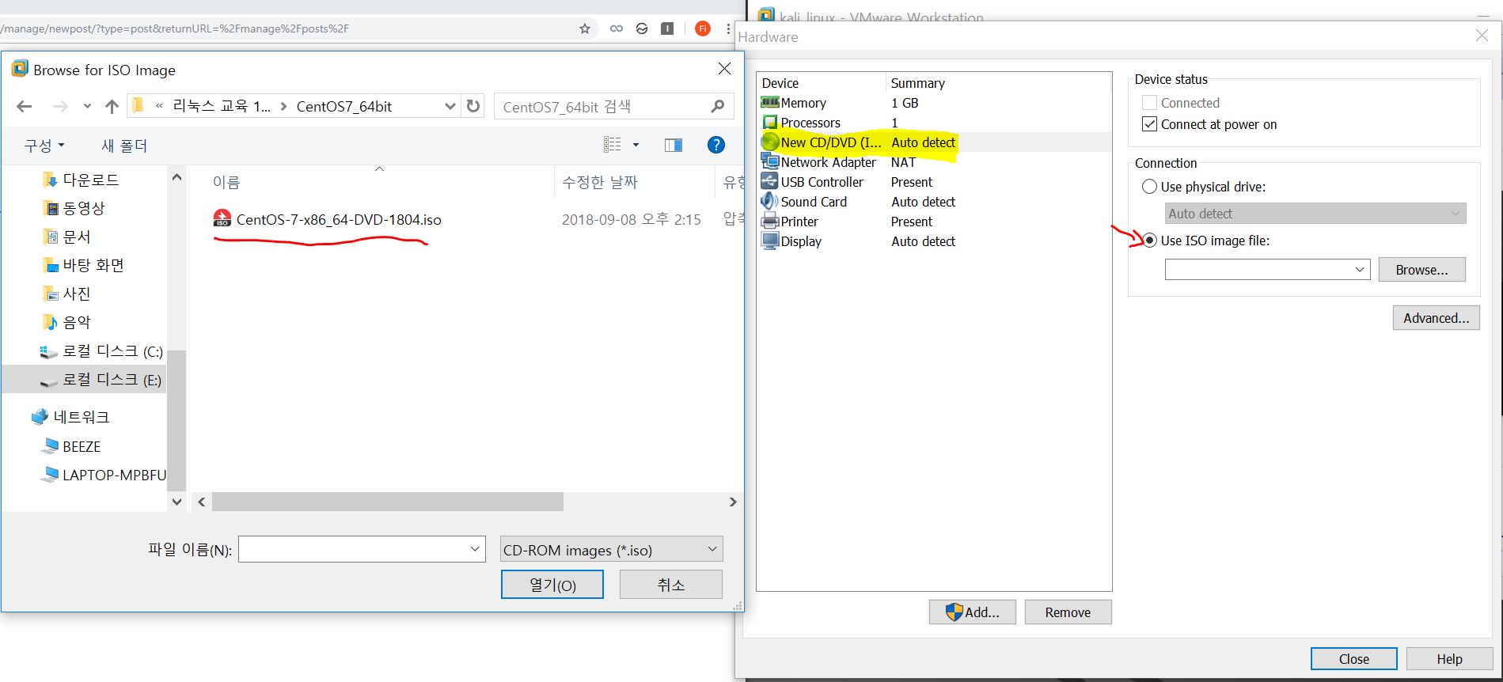Select Printer device in list
1503x682 pixels.
[934, 222]
